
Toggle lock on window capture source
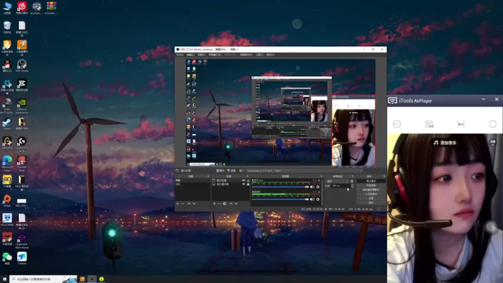[248, 180]
